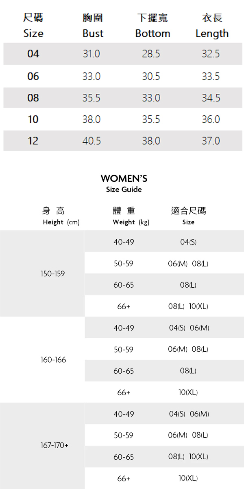Click the Bottom column header
244x489 pixels.
pyautogui.click(x=152, y=26)
